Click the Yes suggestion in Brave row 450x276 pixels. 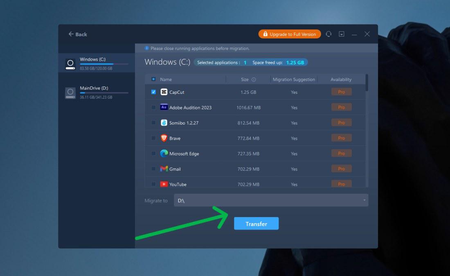(294, 138)
